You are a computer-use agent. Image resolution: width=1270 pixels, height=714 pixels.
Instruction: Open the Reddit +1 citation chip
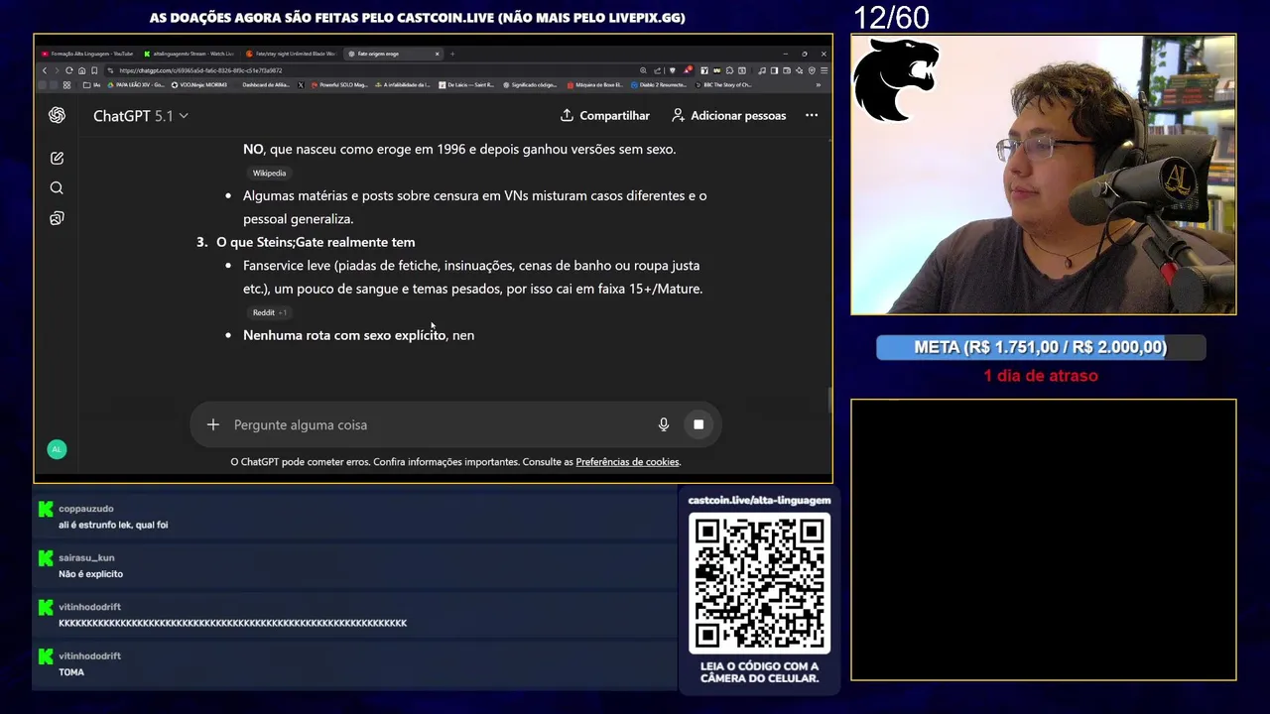pyautogui.click(x=269, y=312)
